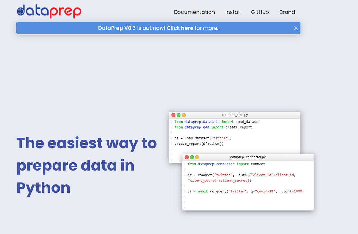Click the here link for V0.3 details
358x234 pixels.
tap(187, 28)
